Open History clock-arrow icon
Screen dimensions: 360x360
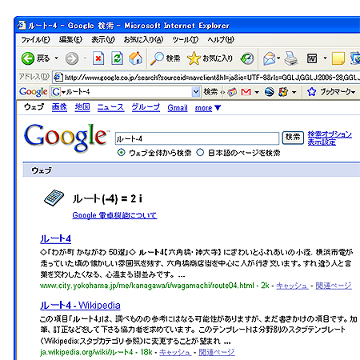click(x=247, y=58)
